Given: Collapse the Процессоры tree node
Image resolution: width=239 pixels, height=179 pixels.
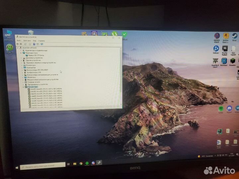Looking at the screenshot, I should click(23, 87).
